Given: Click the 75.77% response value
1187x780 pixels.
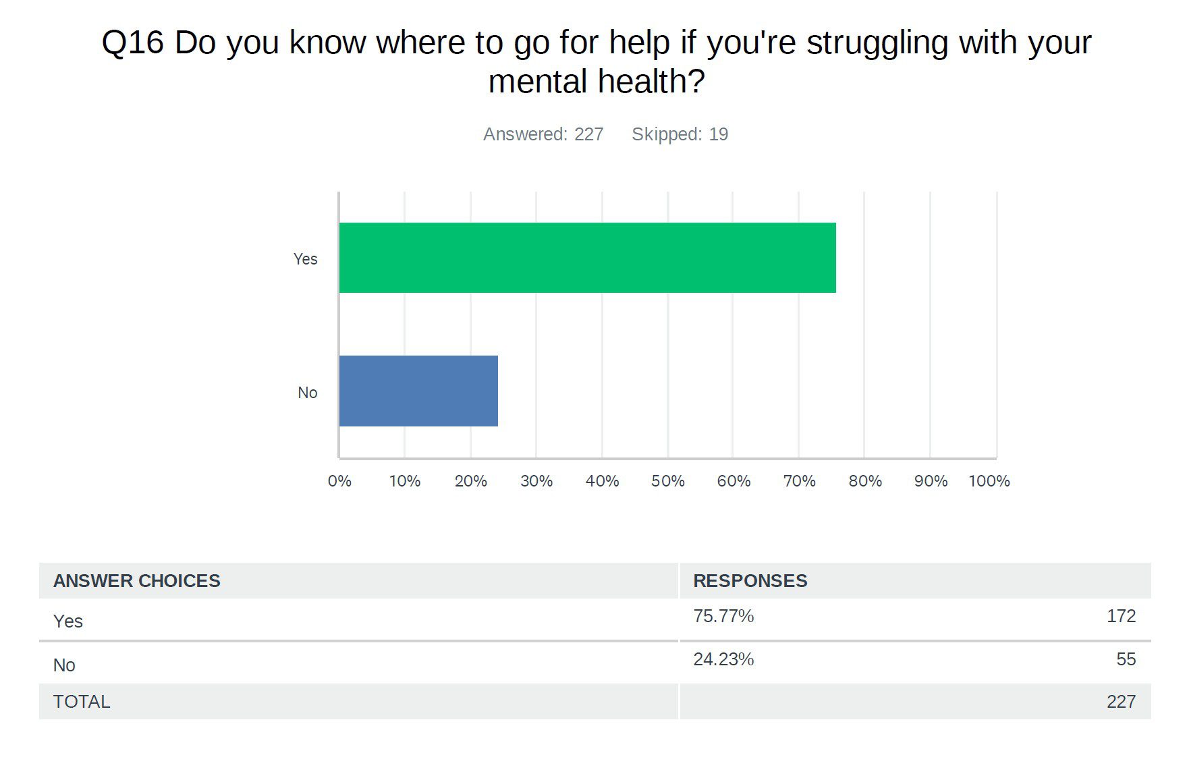Looking at the screenshot, I should coord(723,616).
